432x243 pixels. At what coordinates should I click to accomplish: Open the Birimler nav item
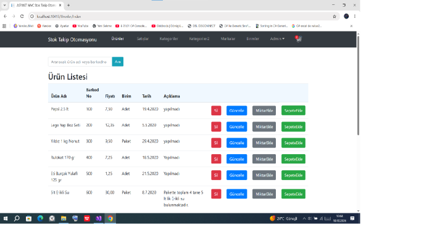[252, 39]
